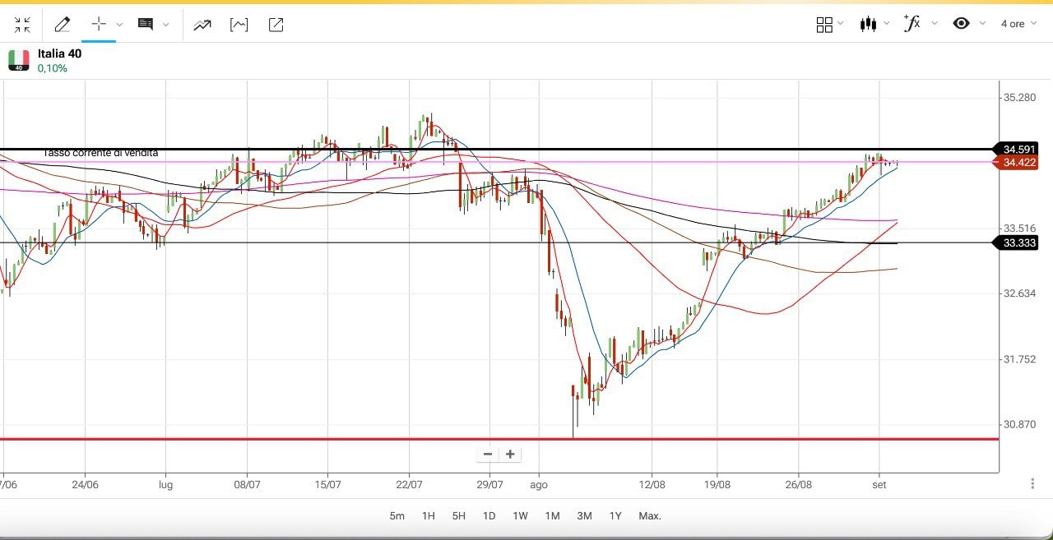Click the 34.422 current price label

point(1019,163)
